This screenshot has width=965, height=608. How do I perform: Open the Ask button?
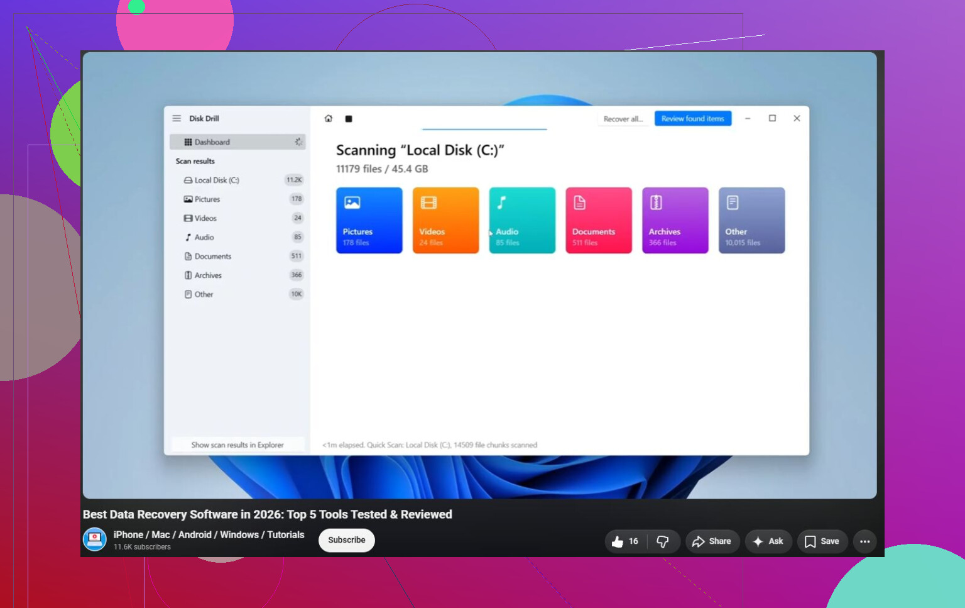coord(768,541)
